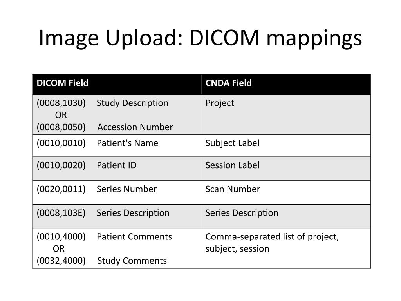This screenshot has height=301, width=401.
Task: Click the slide title 'Image Upload: DICOM mappings'
Action: click(200, 38)
